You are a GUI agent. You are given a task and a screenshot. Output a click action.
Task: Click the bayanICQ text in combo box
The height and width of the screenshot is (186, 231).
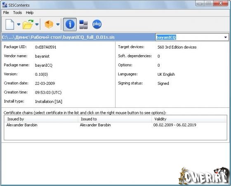pyautogui.click(x=166, y=37)
